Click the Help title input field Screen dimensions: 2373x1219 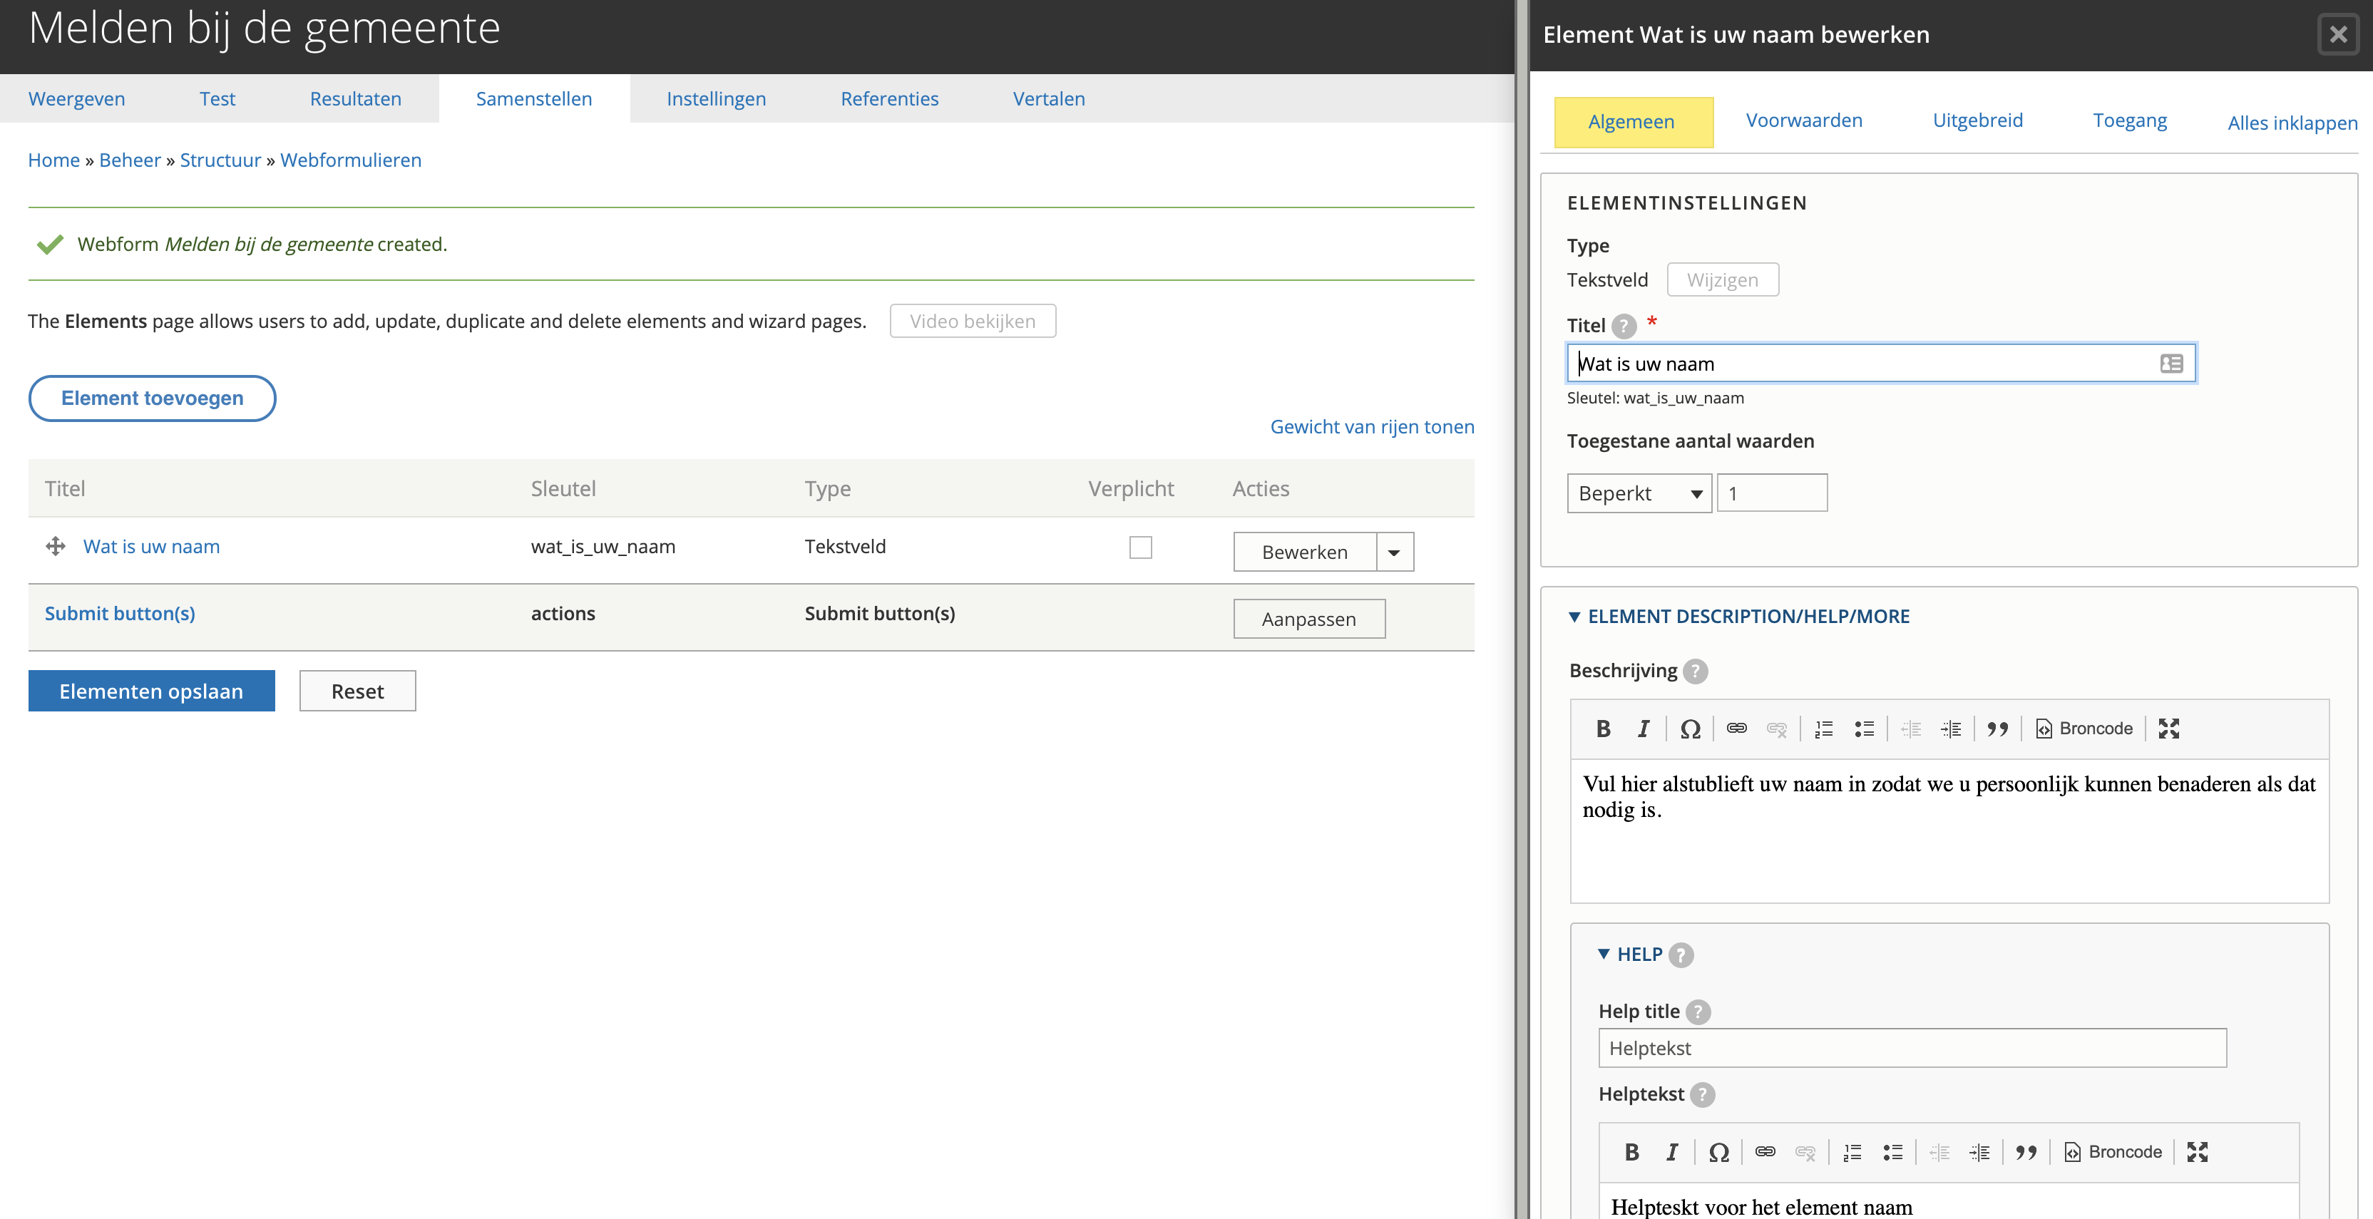coord(1912,1048)
